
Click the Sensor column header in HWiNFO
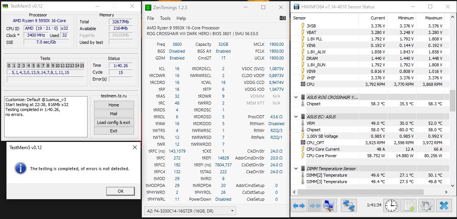(x=325, y=18)
